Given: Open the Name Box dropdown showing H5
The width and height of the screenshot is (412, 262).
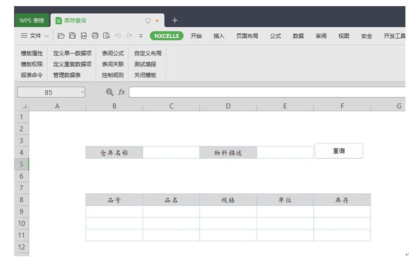Looking at the screenshot, I should [x=82, y=92].
